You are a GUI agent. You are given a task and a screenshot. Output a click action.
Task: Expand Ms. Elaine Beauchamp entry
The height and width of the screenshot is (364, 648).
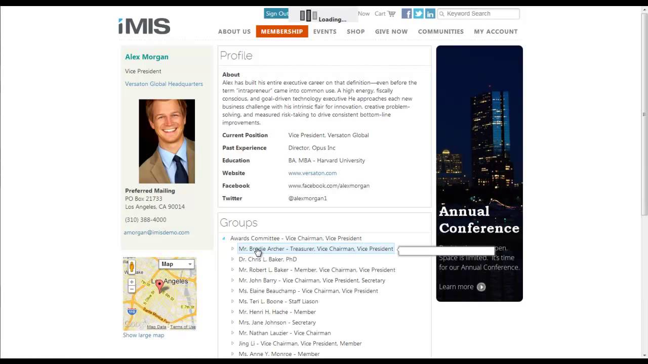coord(232,291)
